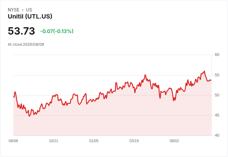Click the 45 label on the price axis
This screenshot has height=157, width=228.
click(217, 115)
